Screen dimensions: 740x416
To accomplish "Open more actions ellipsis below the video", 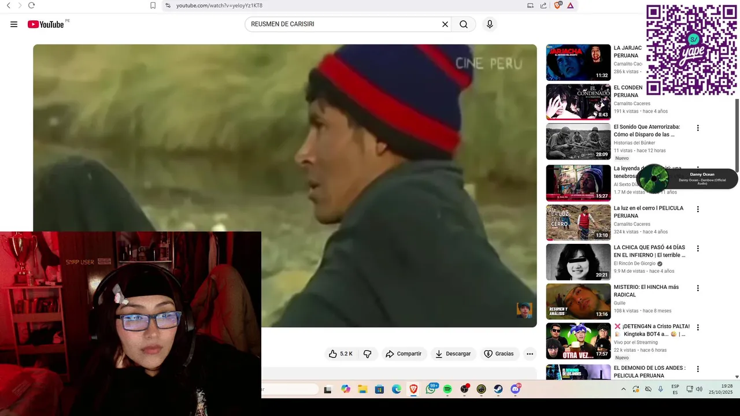I will tap(530, 354).
